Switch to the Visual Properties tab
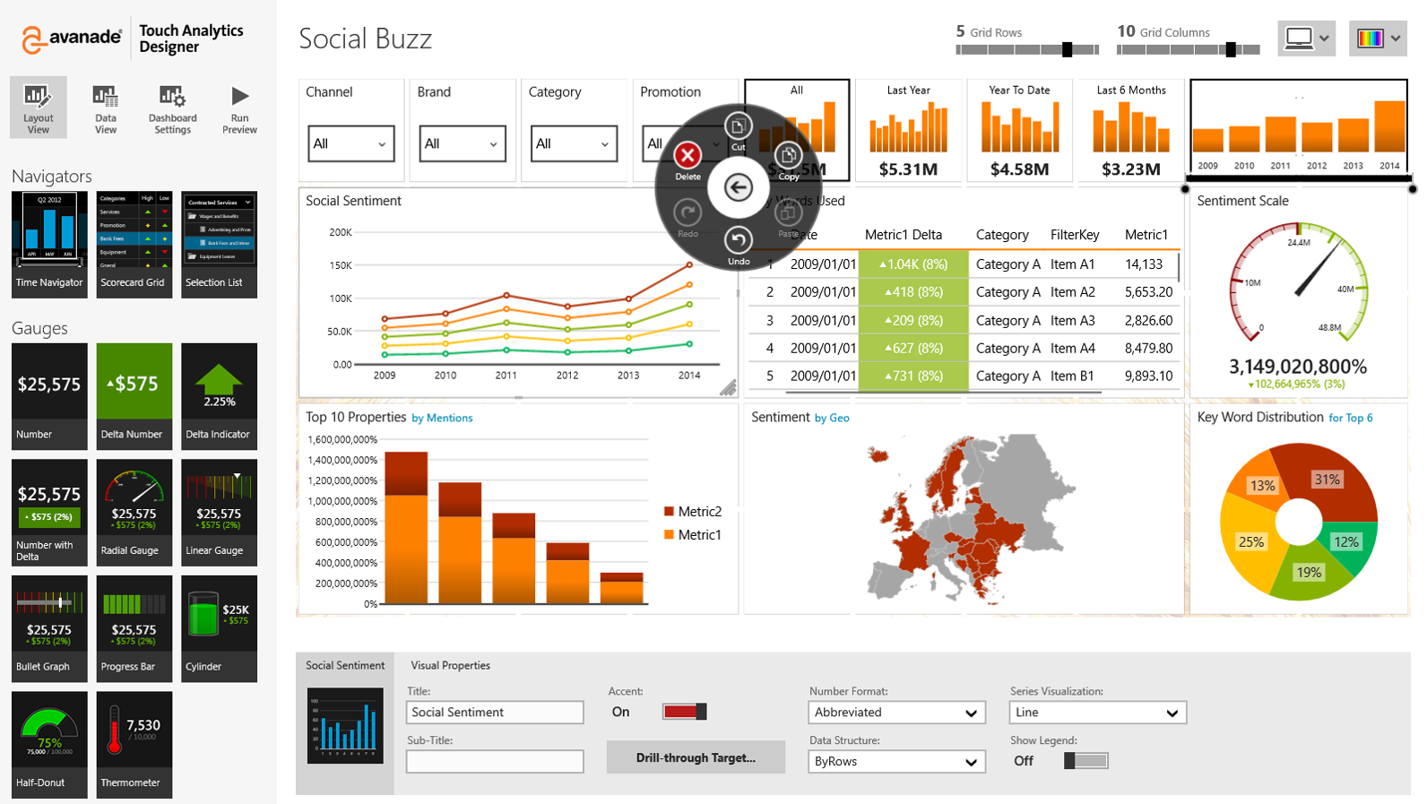The width and height of the screenshot is (1427, 804). (450, 666)
